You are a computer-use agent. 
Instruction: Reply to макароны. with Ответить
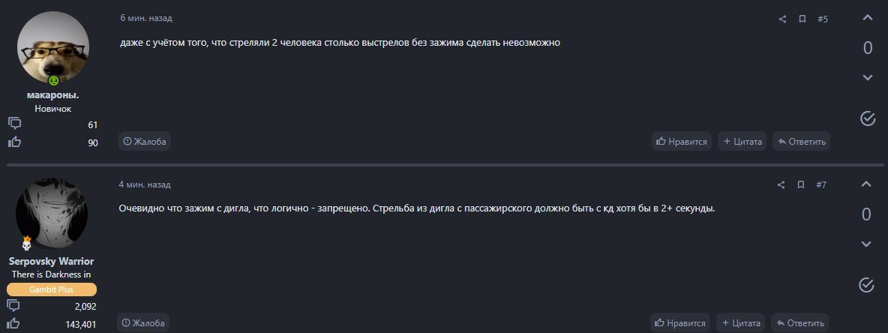coord(802,141)
